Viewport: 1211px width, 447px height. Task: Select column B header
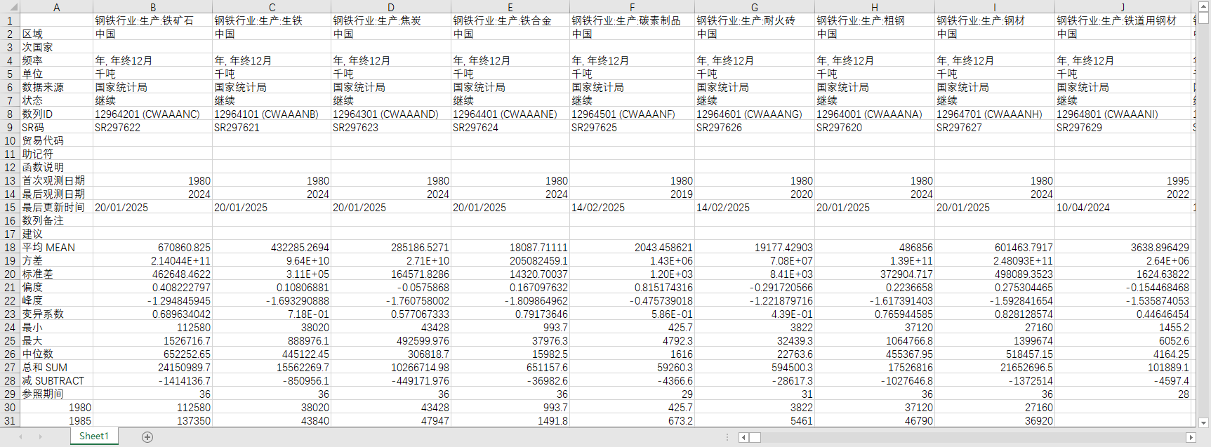coord(152,7)
